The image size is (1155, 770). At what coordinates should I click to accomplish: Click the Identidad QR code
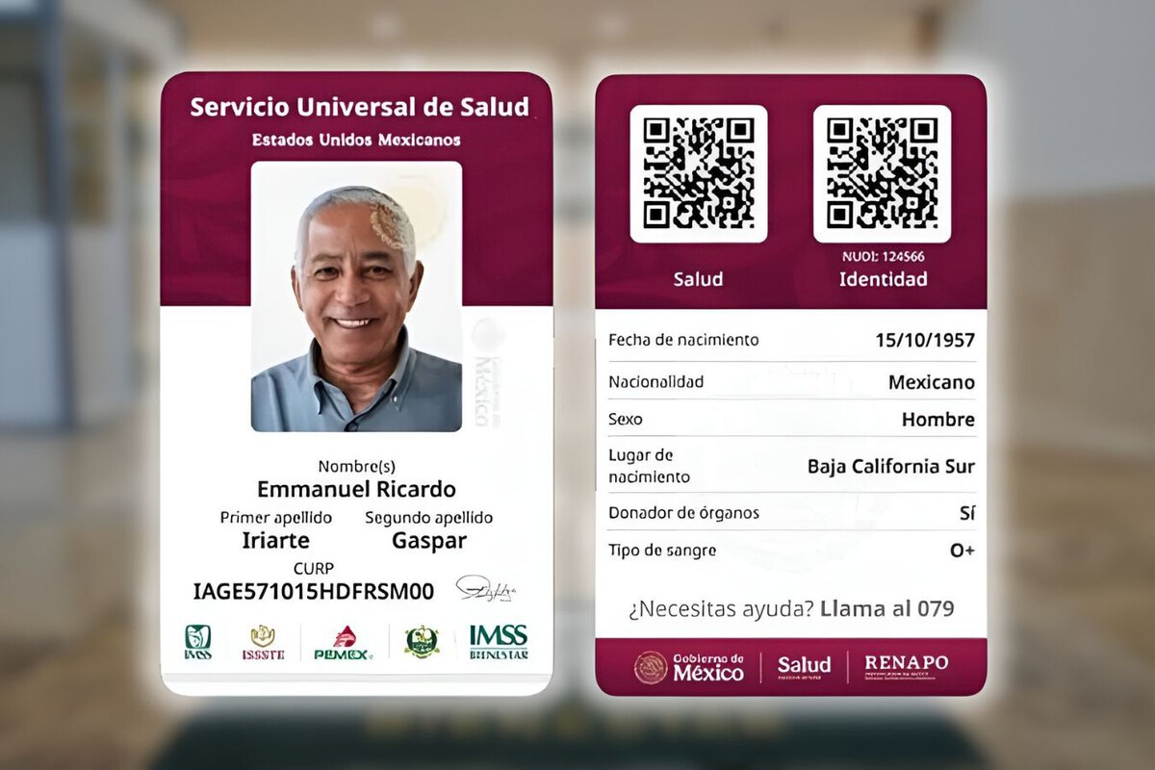[x=882, y=173]
